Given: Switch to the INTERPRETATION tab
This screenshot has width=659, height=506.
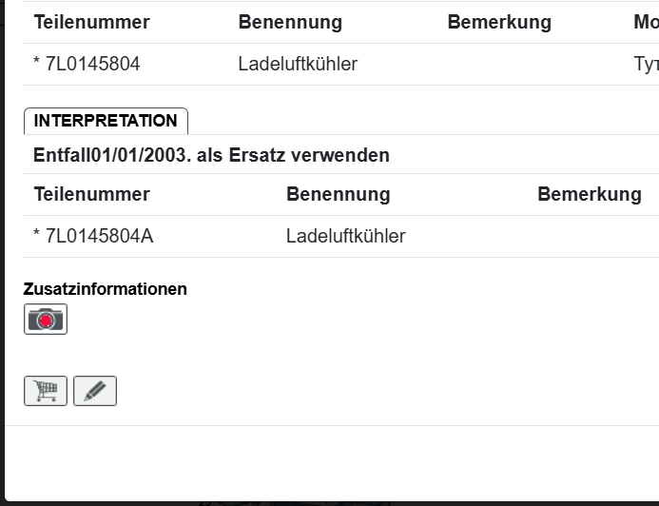Looking at the screenshot, I should point(106,121).
